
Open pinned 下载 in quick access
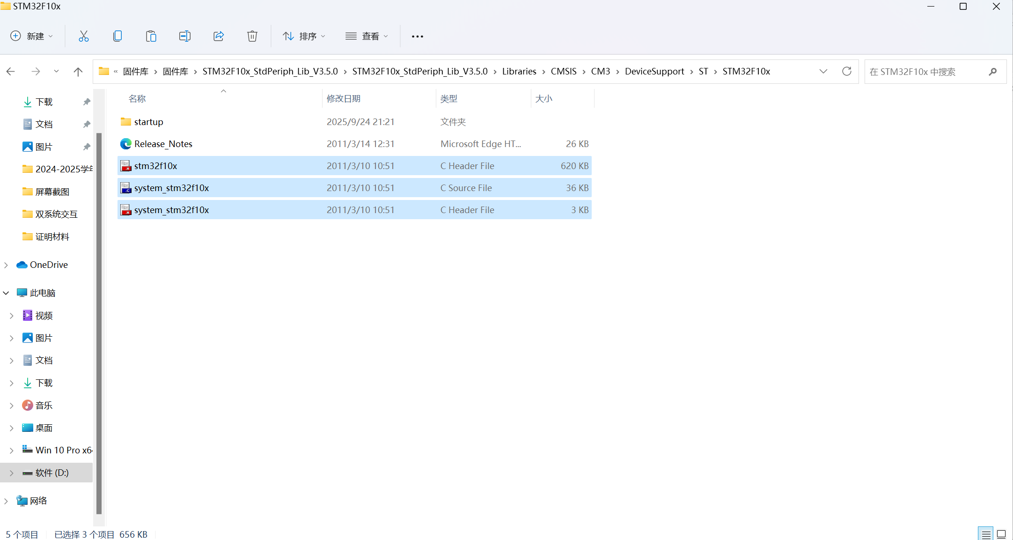pos(44,102)
